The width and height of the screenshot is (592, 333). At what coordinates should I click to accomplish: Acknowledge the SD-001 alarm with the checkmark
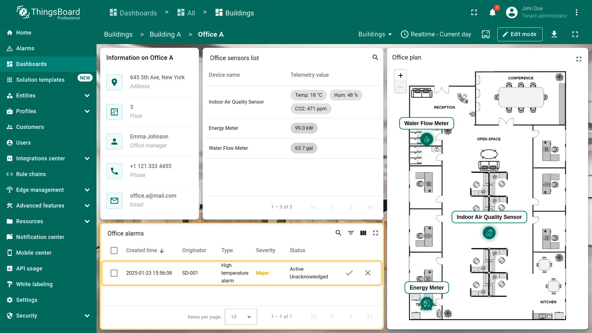click(349, 273)
